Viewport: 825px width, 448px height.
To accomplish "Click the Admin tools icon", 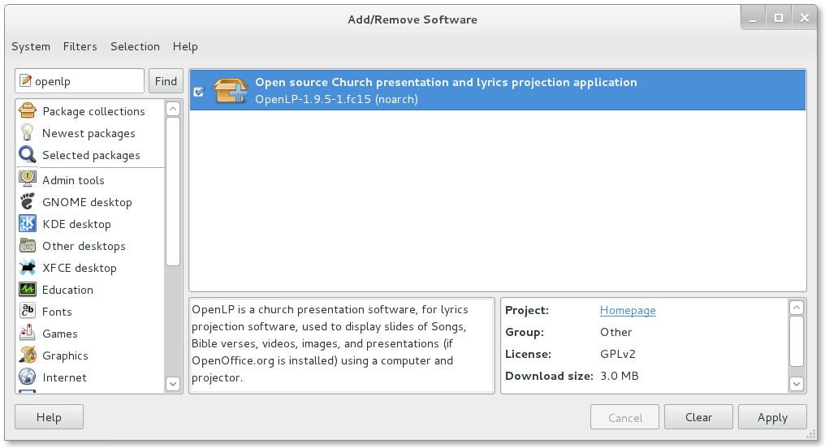I will tap(28, 179).
